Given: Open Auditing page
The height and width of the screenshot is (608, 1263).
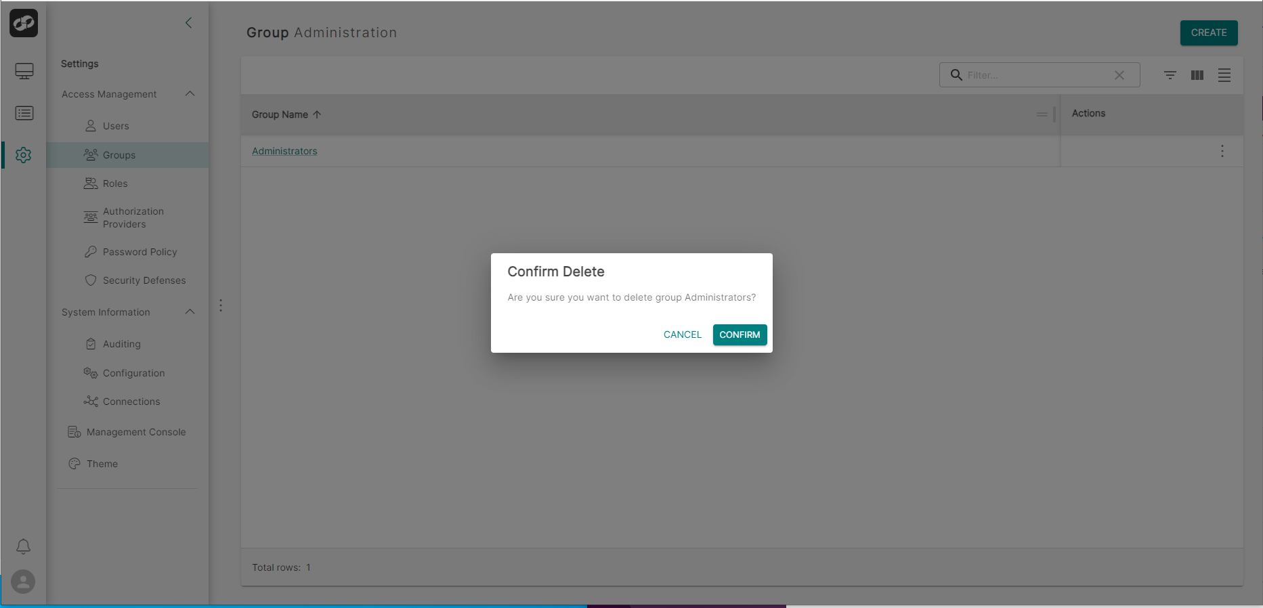Looking at the screenshot, I should tap(122, 344).
